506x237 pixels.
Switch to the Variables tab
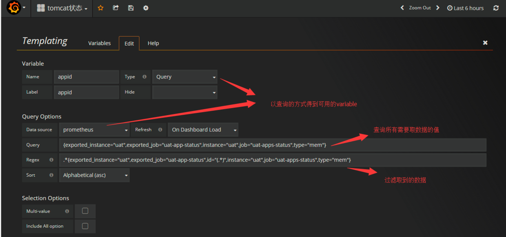[x=99, y=43]
